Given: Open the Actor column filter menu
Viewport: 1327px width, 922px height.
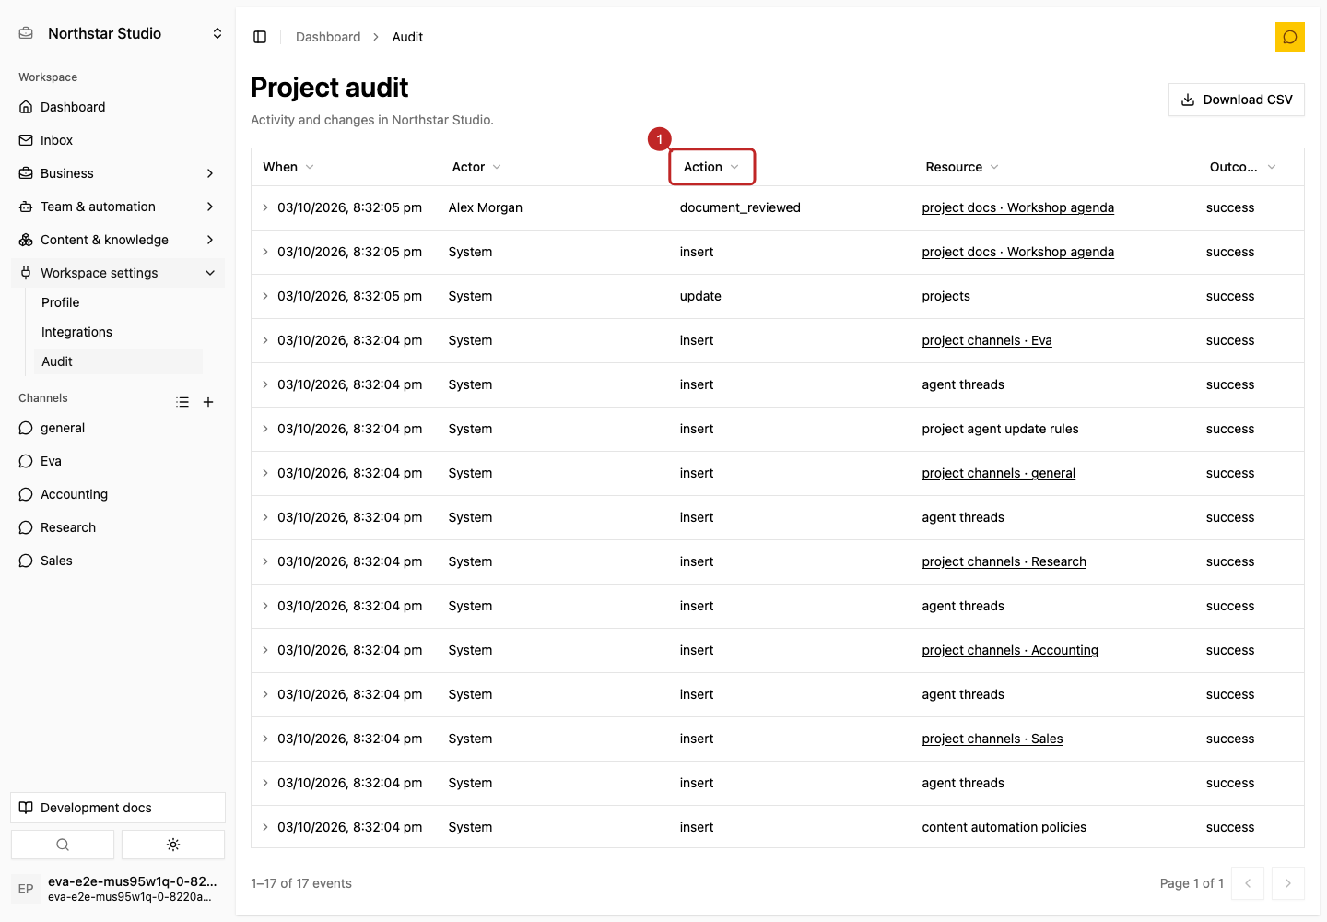Looking at the screenshot, I should [476, 167].
